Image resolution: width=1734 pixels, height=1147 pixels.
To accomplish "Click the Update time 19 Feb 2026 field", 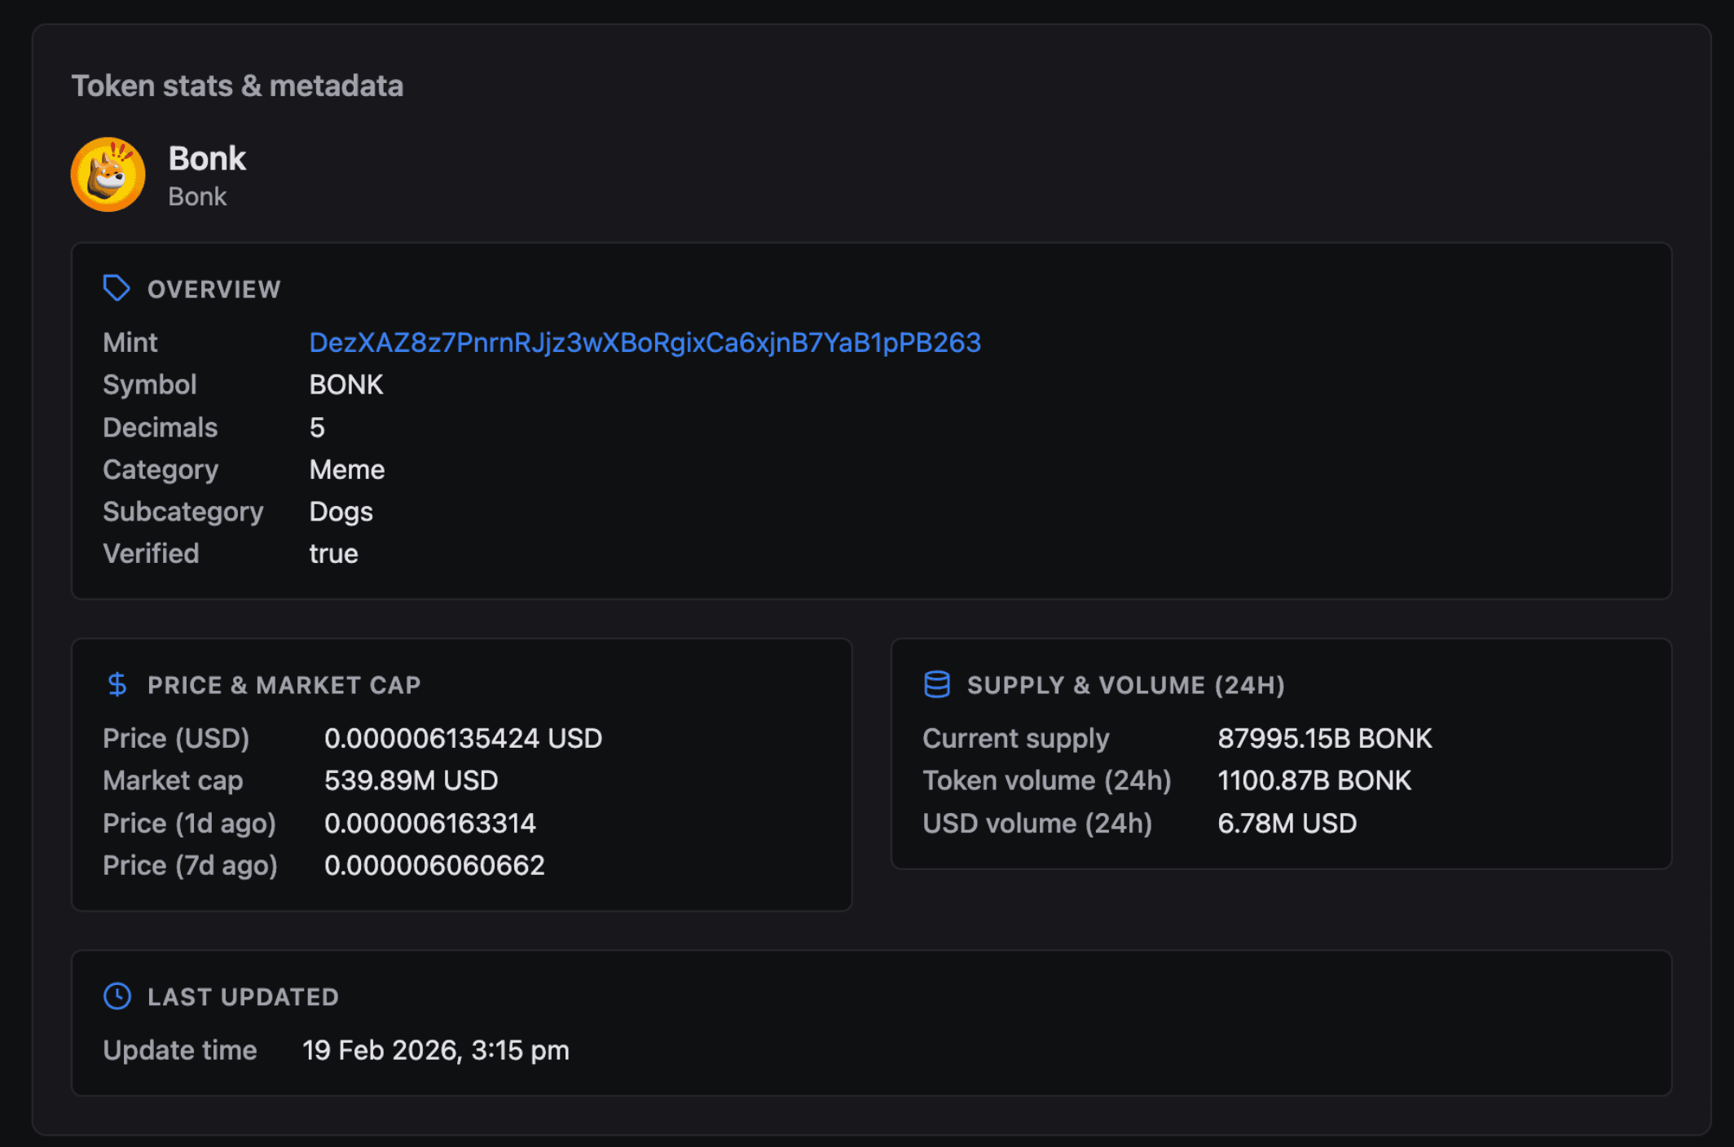I will [436, 1050].
